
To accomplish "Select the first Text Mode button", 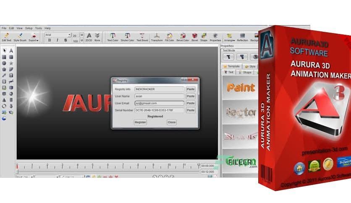I will [x=228, y=57].
